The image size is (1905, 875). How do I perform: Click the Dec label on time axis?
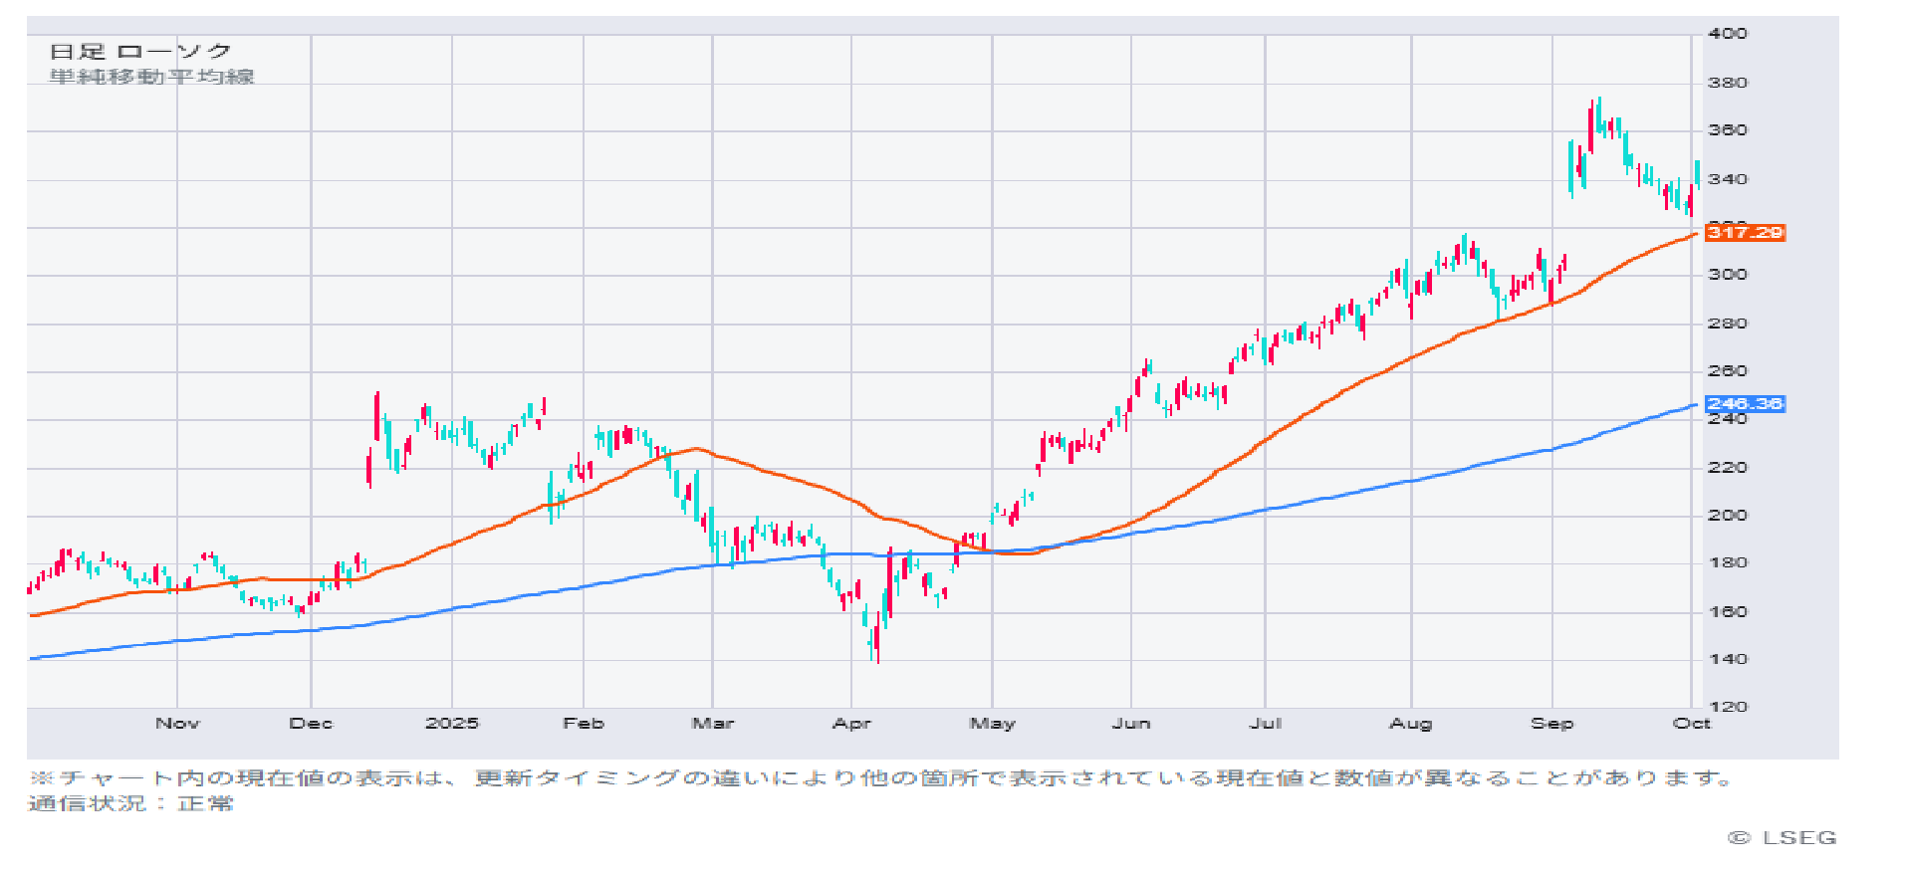[x=311, y=724]
